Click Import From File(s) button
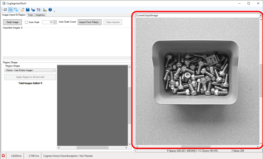Viewport: 263px width, 159px height. click(89, 22)
